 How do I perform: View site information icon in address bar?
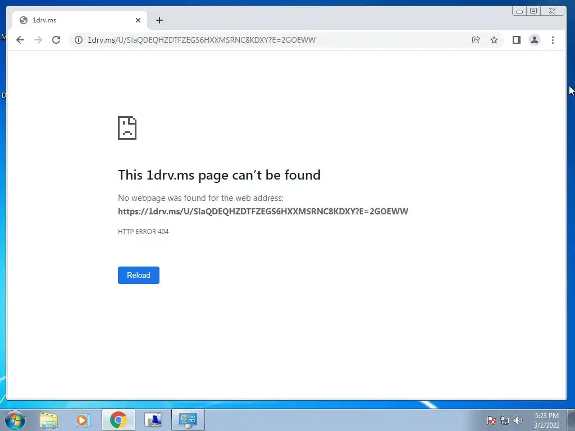pos(79,40)
